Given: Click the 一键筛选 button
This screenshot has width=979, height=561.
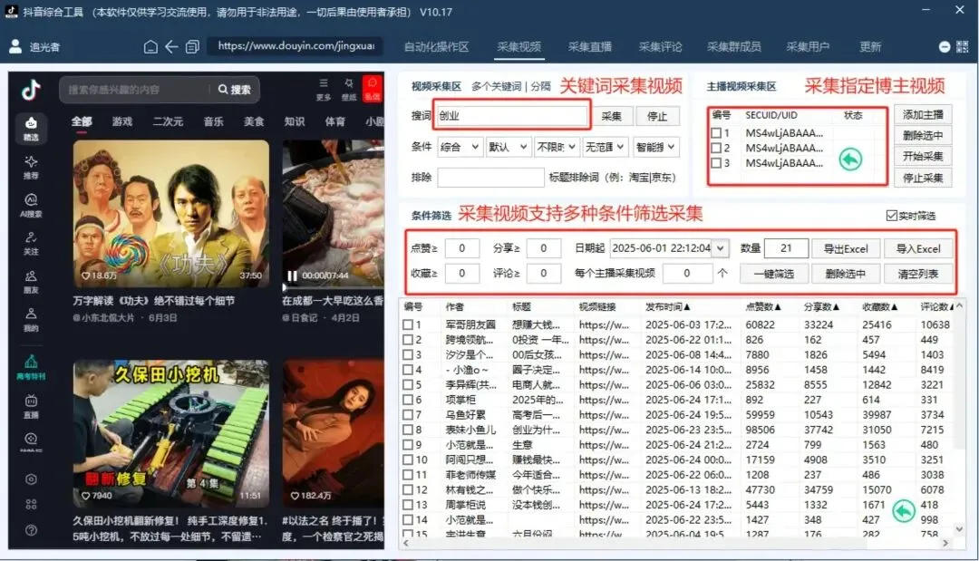Looking at the screenshot, I should [773, 274].
